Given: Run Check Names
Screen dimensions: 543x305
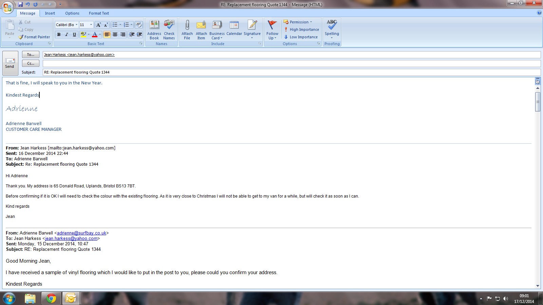Looking at the screenshot, I should tap(169, 30).
